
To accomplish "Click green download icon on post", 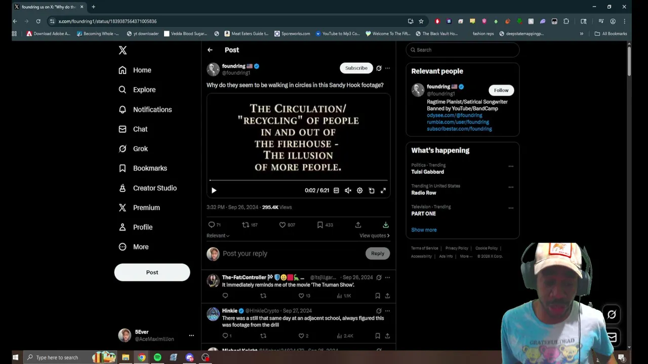I will [386, 225].
